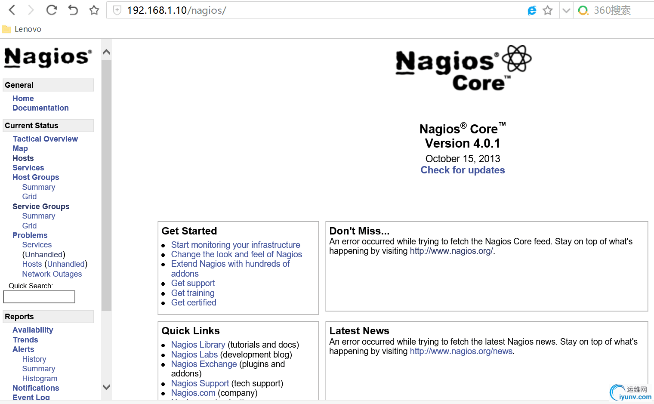Open Trends report
The image size is (654, 404).
(25, 340)
